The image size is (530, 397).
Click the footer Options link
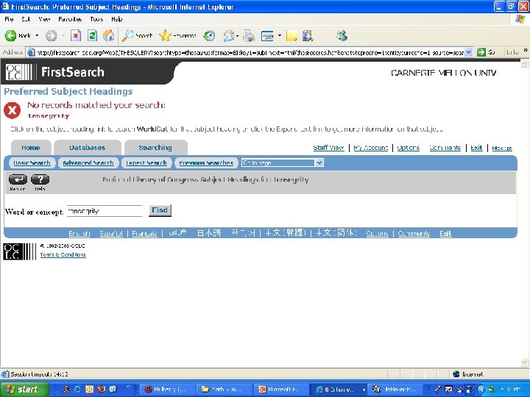pyautogui.click(x=377, y=233)
